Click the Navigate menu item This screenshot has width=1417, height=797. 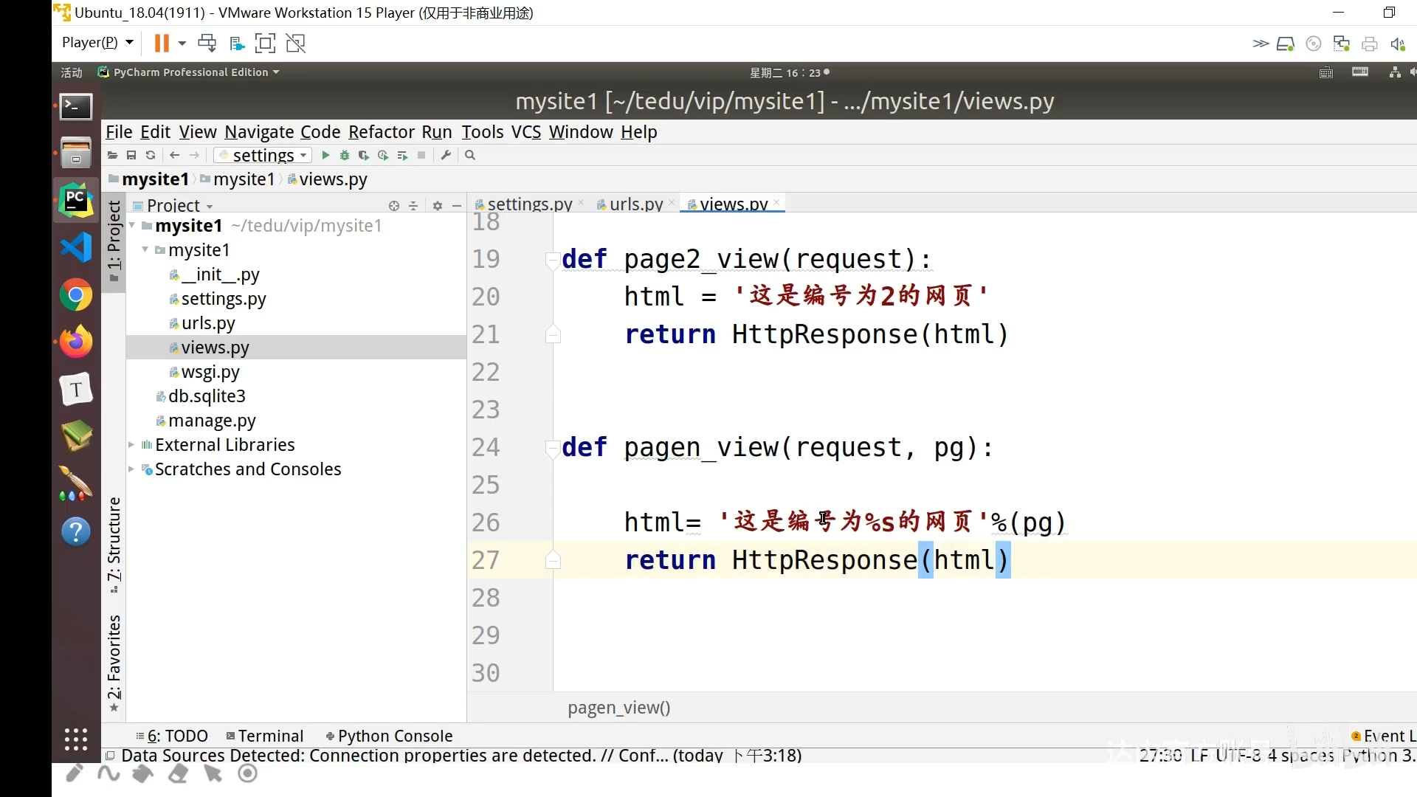[x=258, y=131]
